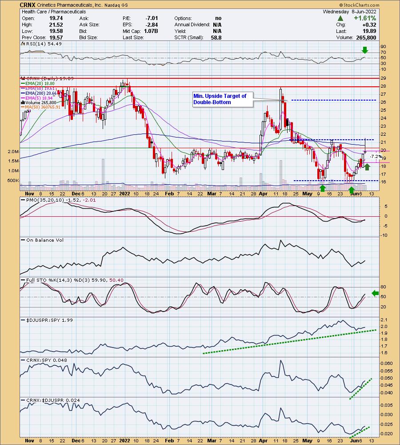This screenshot has height=445, width=400.
Task: Select the '+1.61%' percent change value
Action: [x=364, y=18]
